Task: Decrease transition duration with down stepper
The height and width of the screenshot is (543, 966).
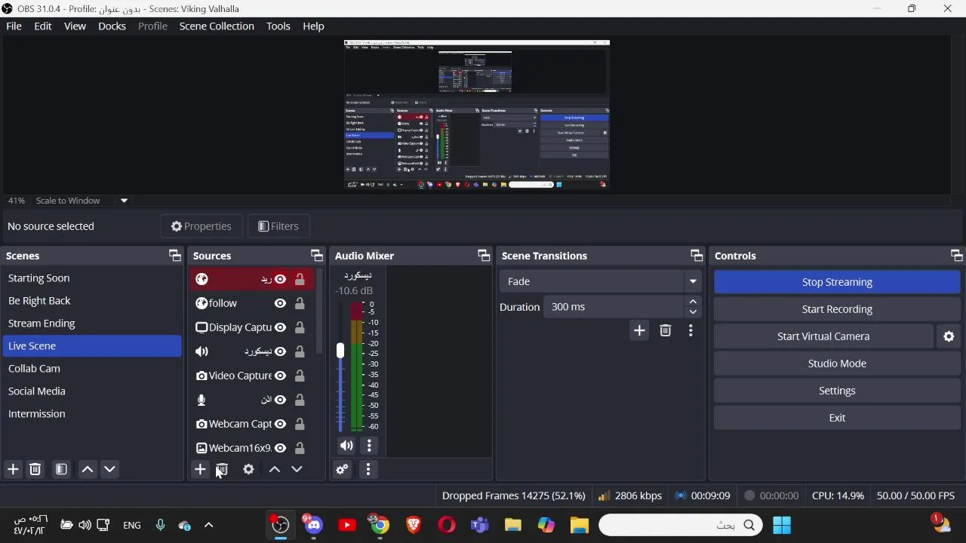Action: point(693,312)
